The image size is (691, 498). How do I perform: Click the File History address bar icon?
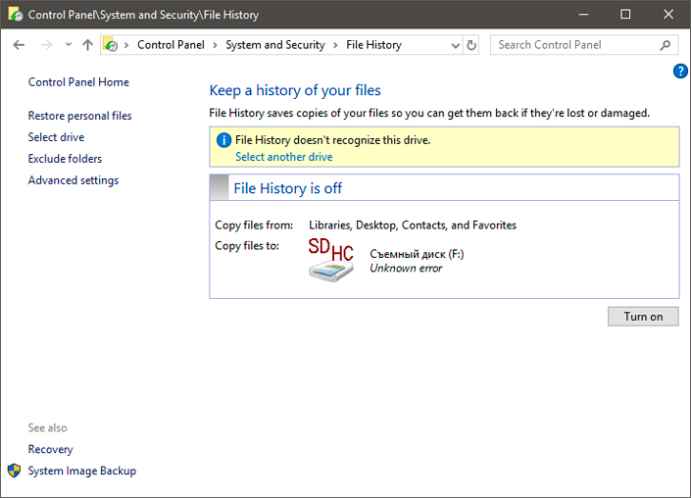(110, 44)
